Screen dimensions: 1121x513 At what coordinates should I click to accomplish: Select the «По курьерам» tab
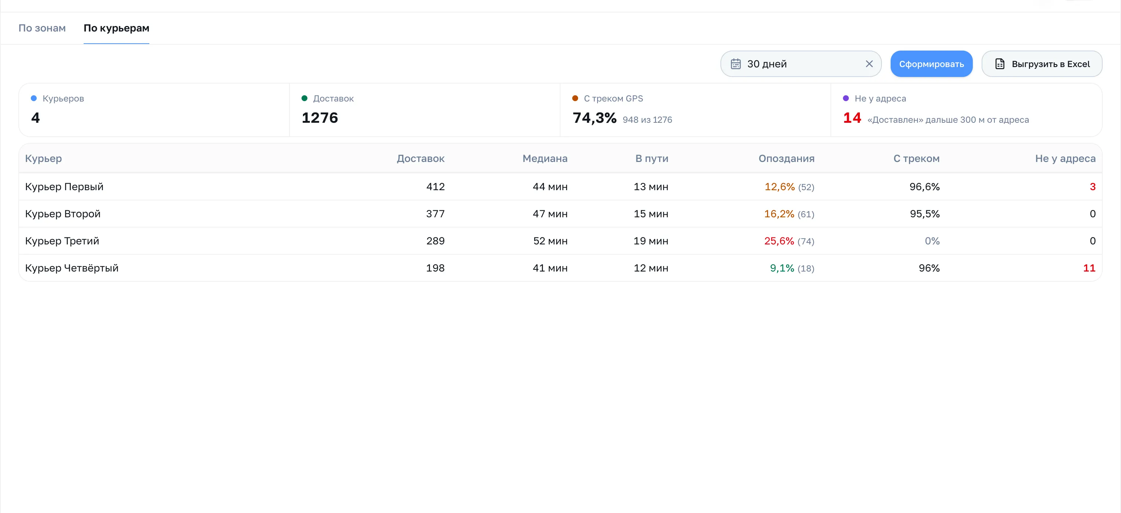pos(116,28)
